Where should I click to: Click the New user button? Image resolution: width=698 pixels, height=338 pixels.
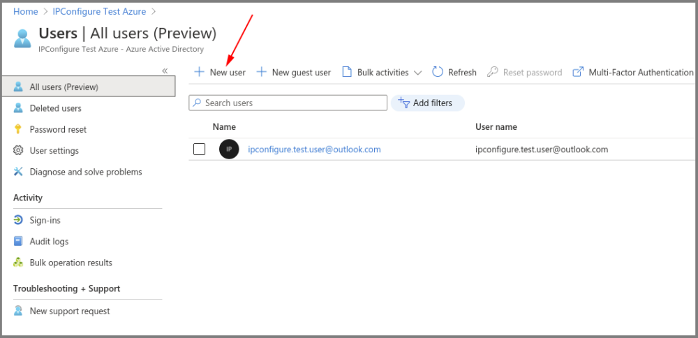(x=220, y=72)
